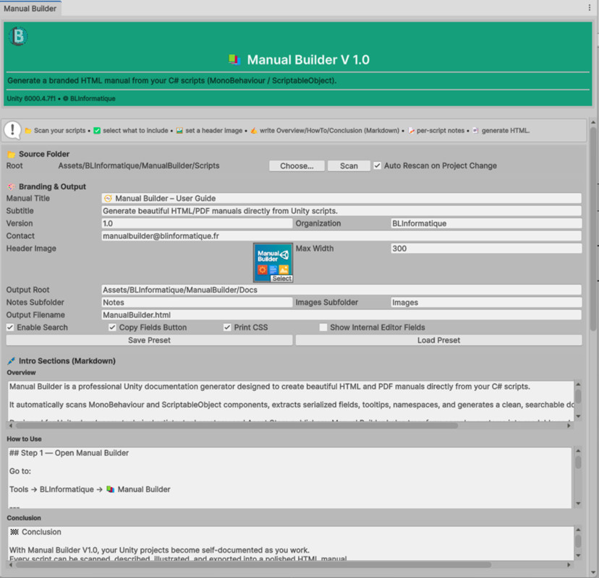Click the Images Subfolder field
This screenshot has width=599, height=578.
click(x=486, y=303)
